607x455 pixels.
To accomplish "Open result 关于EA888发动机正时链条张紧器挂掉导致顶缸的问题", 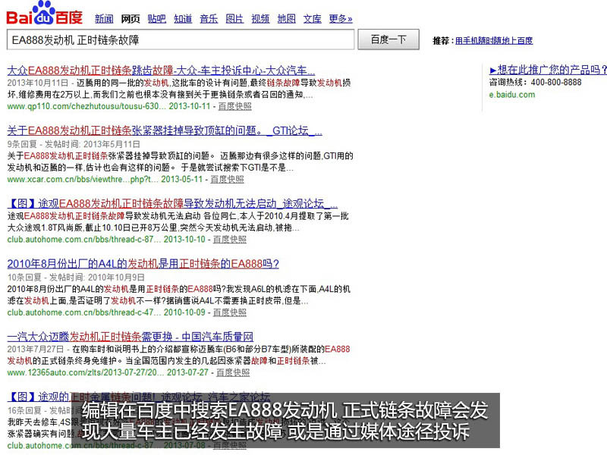I will [x=165, y=130].
